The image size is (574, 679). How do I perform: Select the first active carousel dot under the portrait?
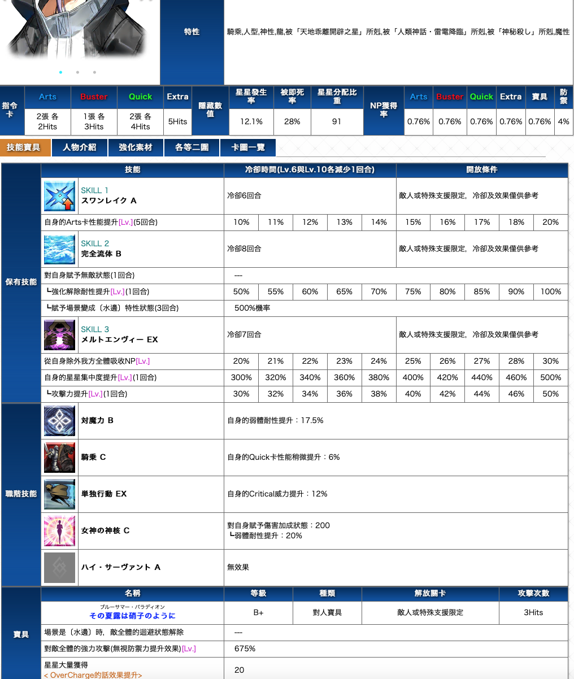point(60,72)
